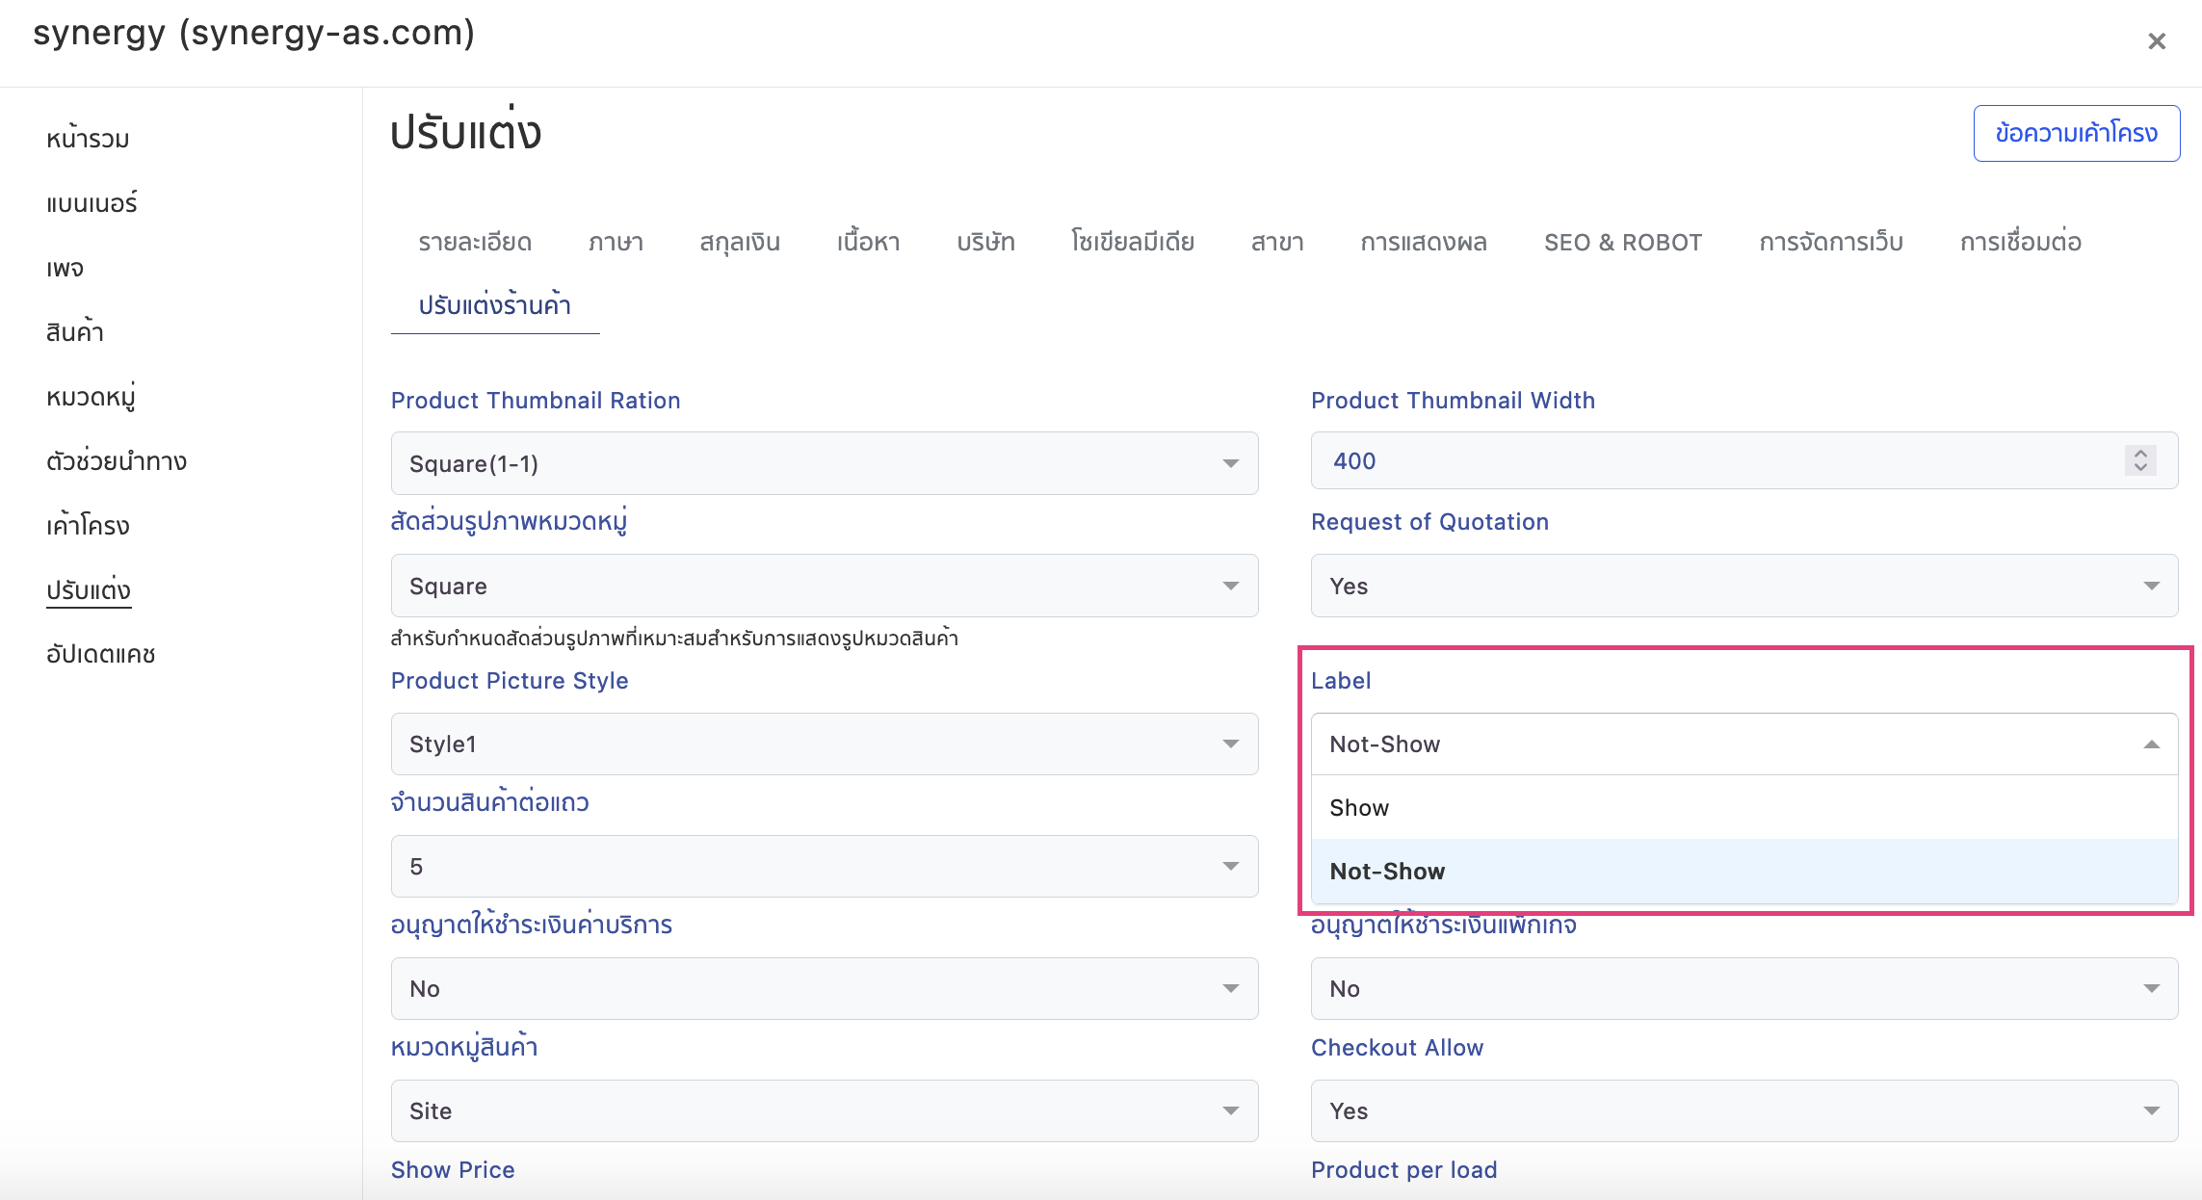The height and width of the screenshot is (1200, 2202).
Task: Click the Product Thumbnail Ration label
Action: pos(536,401)
